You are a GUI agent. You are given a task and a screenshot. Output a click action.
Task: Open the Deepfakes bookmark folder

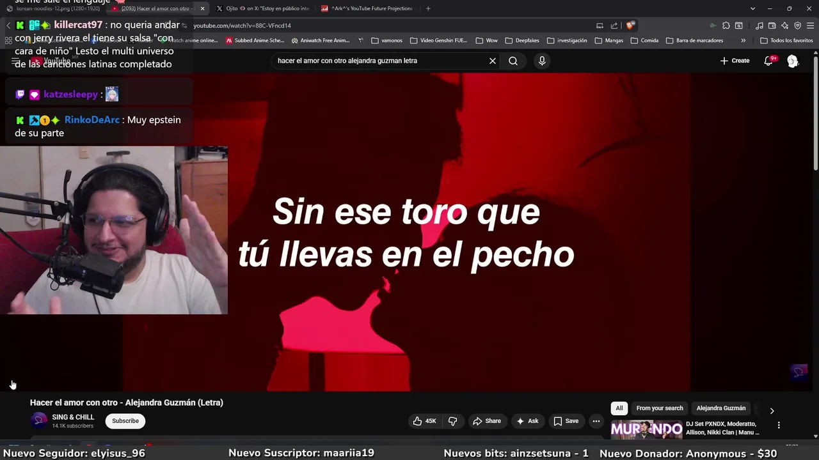pyautogui.click(x=522, y=40)
